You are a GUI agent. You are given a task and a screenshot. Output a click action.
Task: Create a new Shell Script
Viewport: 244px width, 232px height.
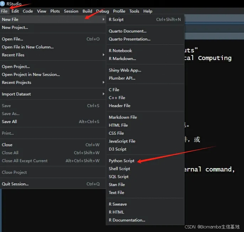(x=145, y=169)
